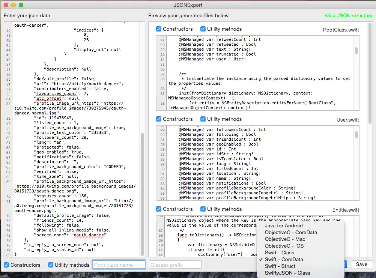Choose SwiftyJSON - Class output type
Viewport: 376px width, 278px height.
[287, 273]
